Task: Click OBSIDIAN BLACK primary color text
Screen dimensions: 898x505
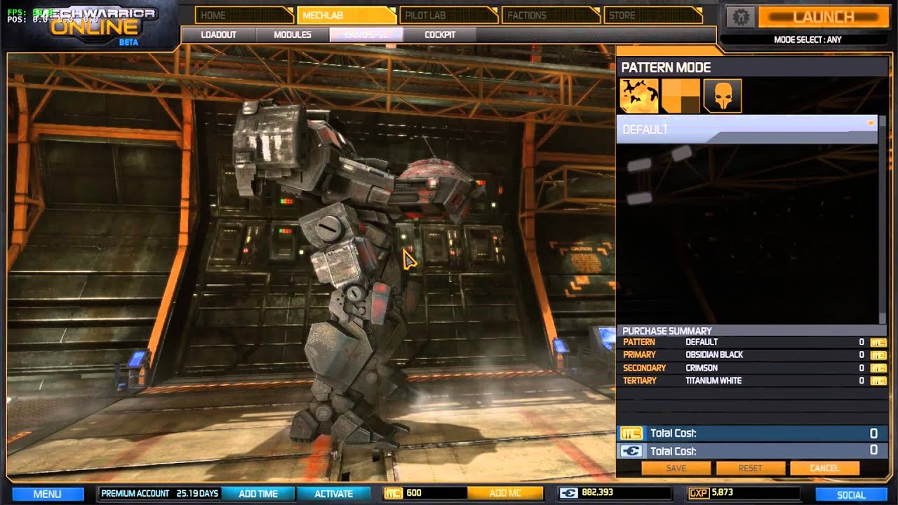Action: (x=714, y=355)
